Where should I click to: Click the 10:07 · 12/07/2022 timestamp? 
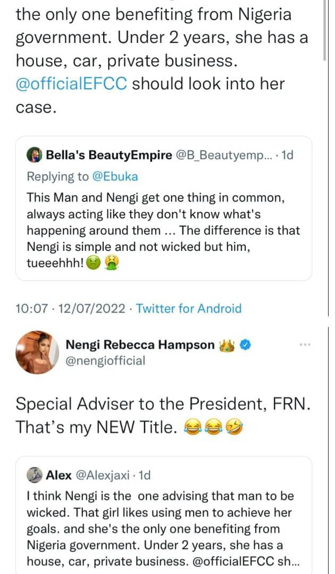point(71,308)
